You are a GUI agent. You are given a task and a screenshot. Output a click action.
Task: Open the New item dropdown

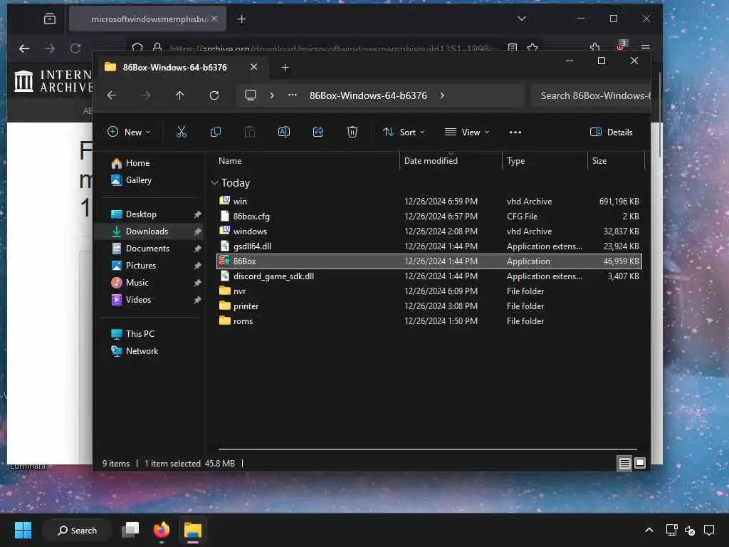129,132
